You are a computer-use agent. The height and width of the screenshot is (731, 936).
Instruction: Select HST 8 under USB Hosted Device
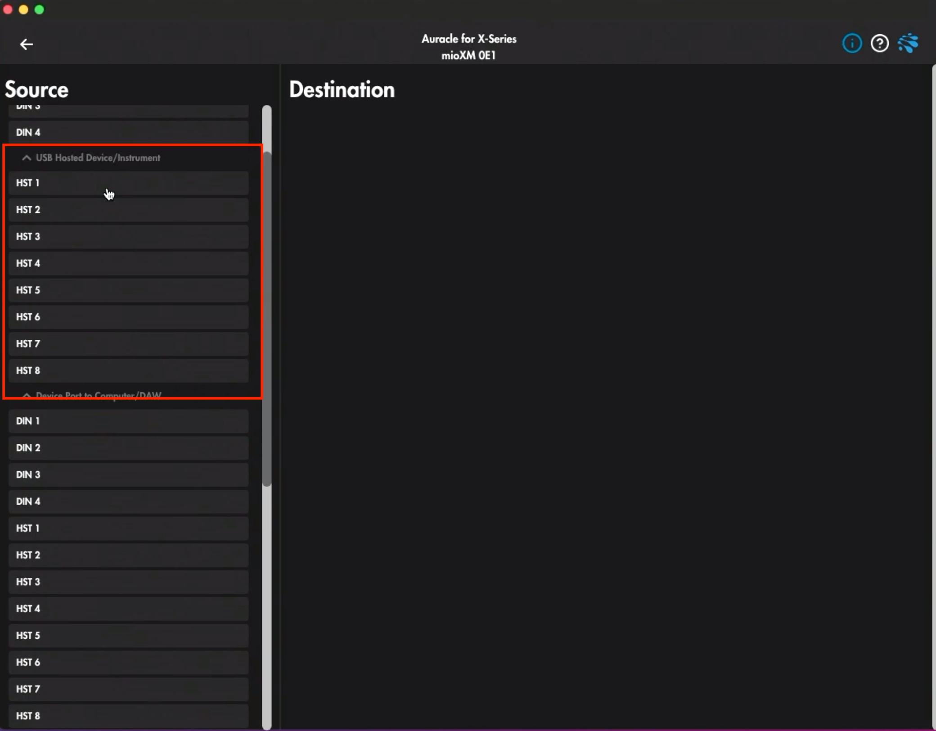pos(127,370)
